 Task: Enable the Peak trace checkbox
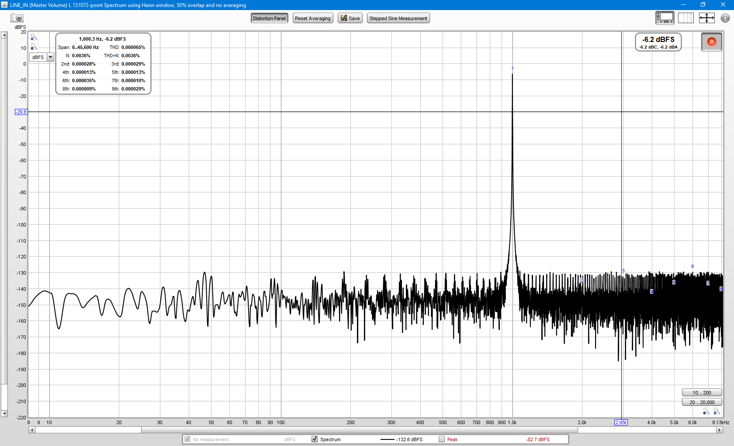442,439
